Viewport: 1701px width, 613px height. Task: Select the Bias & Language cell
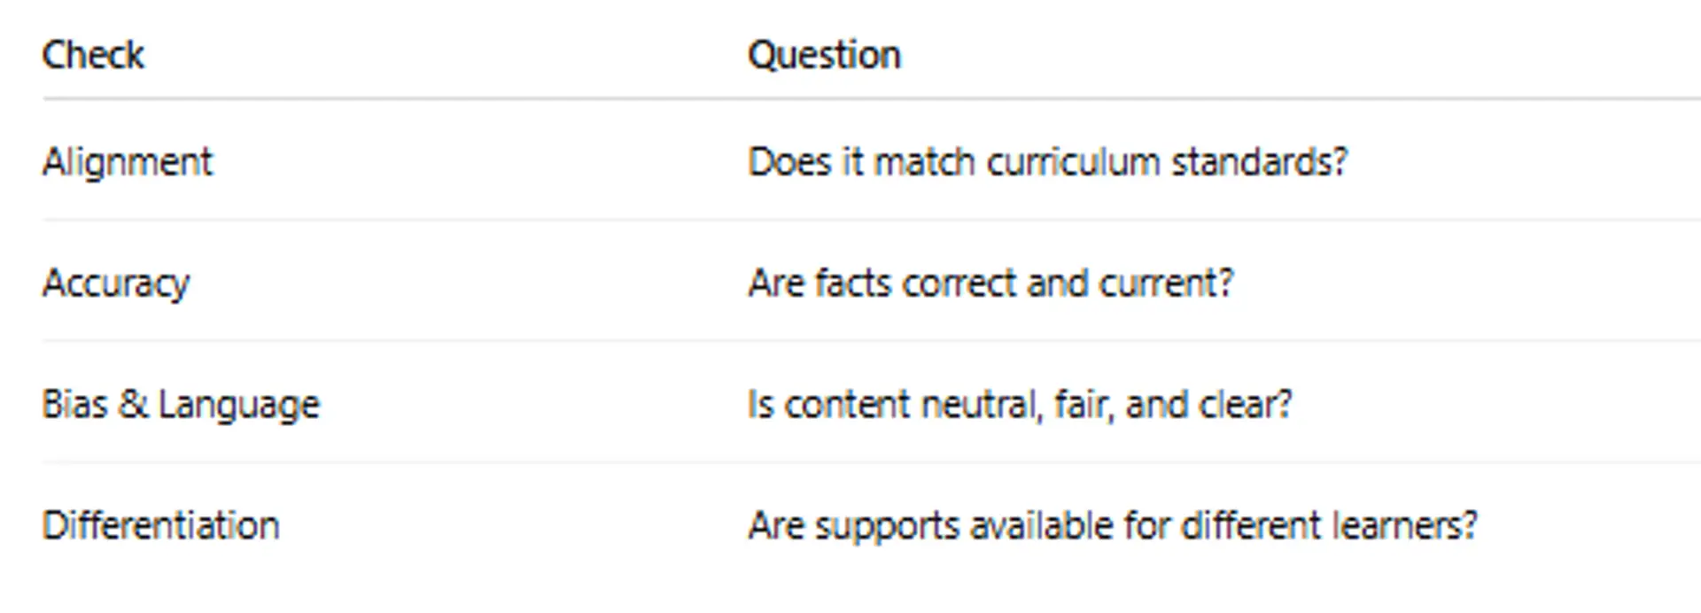(181, 405)
